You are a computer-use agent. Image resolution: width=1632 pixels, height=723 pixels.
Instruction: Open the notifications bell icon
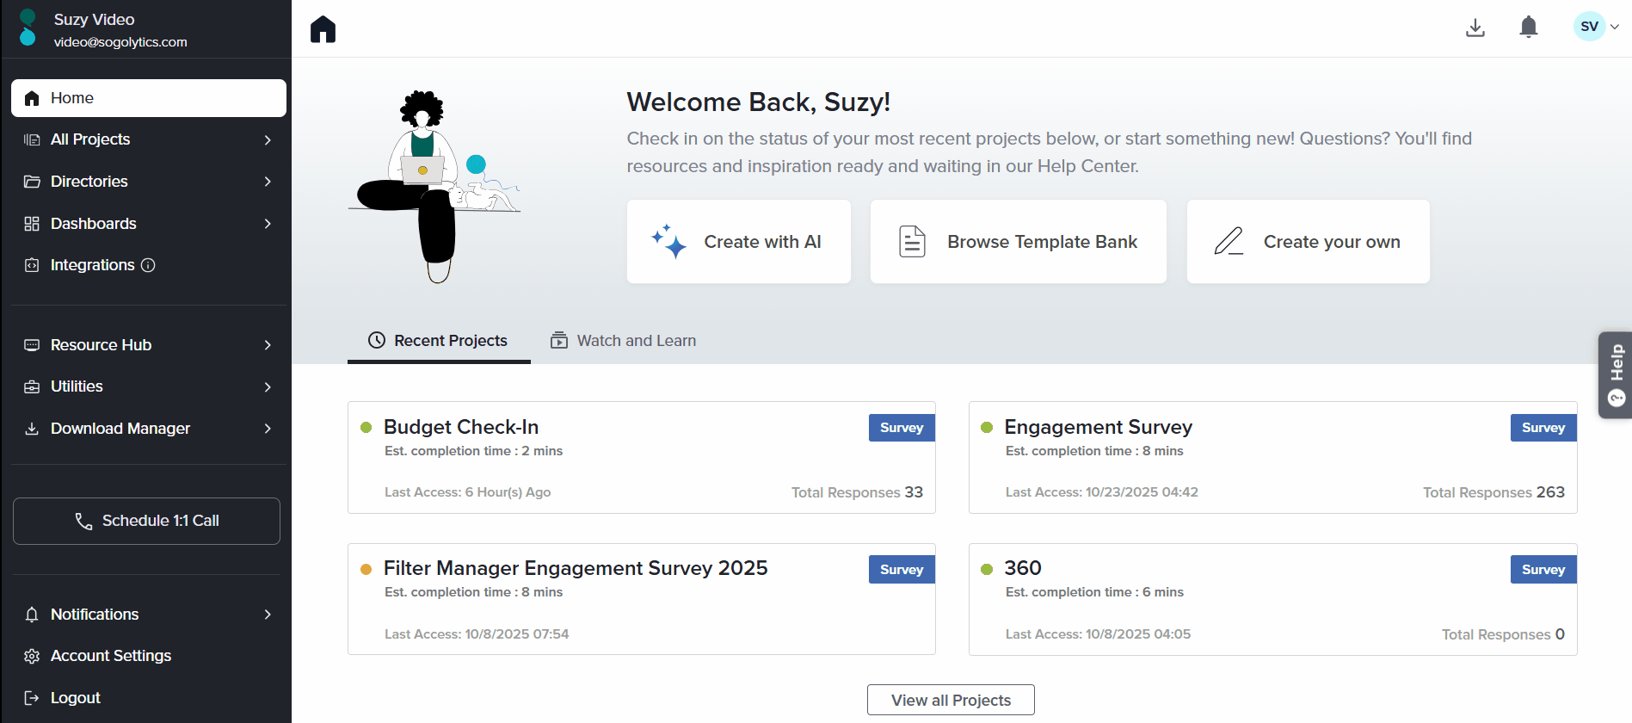tap(1529, 28)
